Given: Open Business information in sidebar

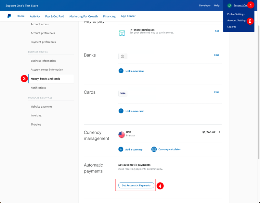Looking at the screenshot, I should [43, 61].
